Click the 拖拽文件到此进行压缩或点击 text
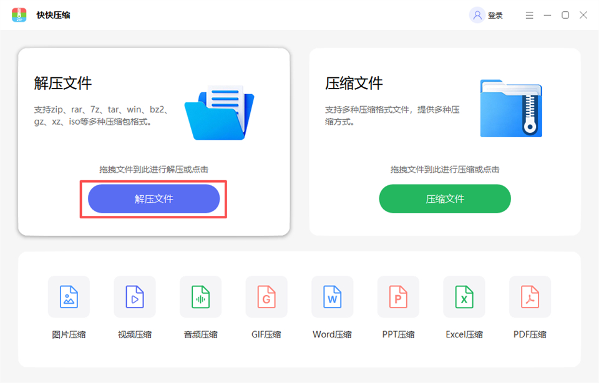Image resolution: width=599 pixels, height=383 pixels. [x=444, y=169]
